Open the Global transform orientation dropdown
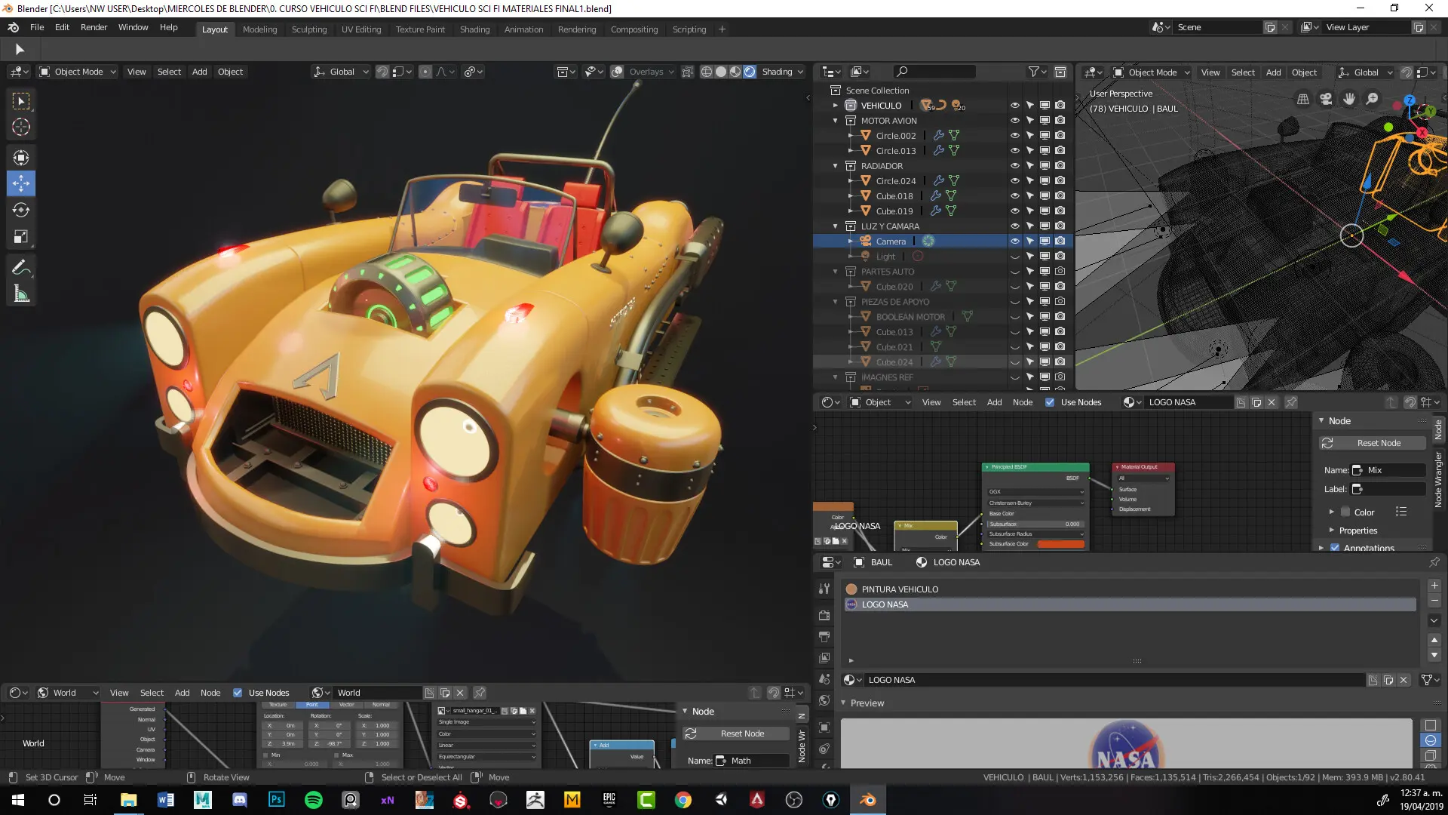Screen dimensions: 1448x815 (342, 72)
